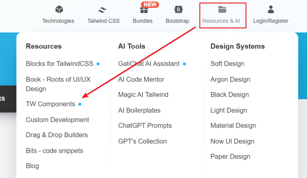Open Custom Development page
This screenshot has height=178, width=307.
[57, 120]
